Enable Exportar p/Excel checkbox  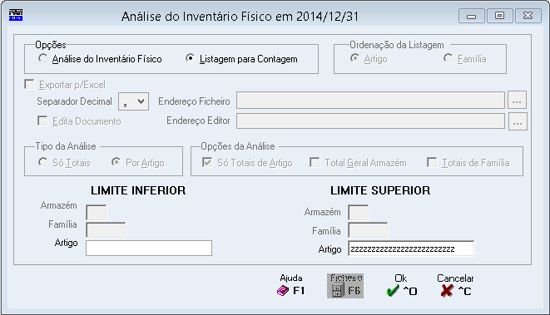[29, 85]
